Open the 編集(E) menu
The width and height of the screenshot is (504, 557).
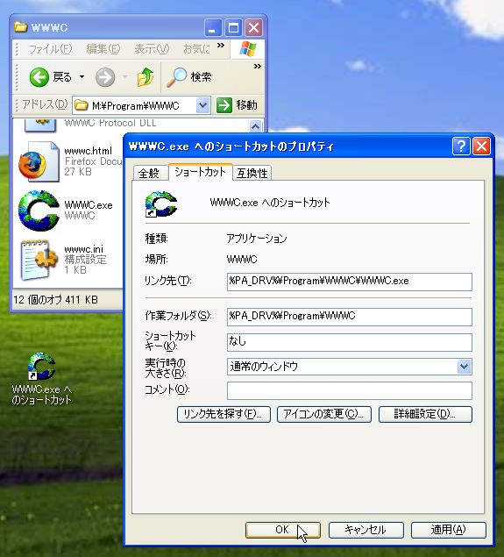point(103,48)
